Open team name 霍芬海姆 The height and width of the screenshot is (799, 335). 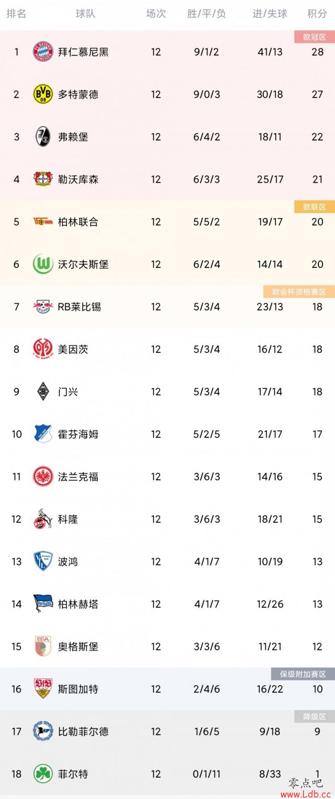tap(78, 434)
